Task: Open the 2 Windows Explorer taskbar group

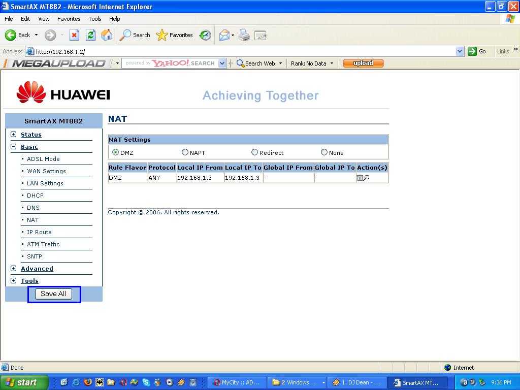Action: (x=296, y=382)
